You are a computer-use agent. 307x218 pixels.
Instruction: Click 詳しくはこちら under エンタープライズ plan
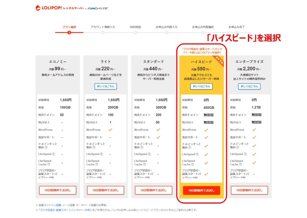[x=249, y=86]
